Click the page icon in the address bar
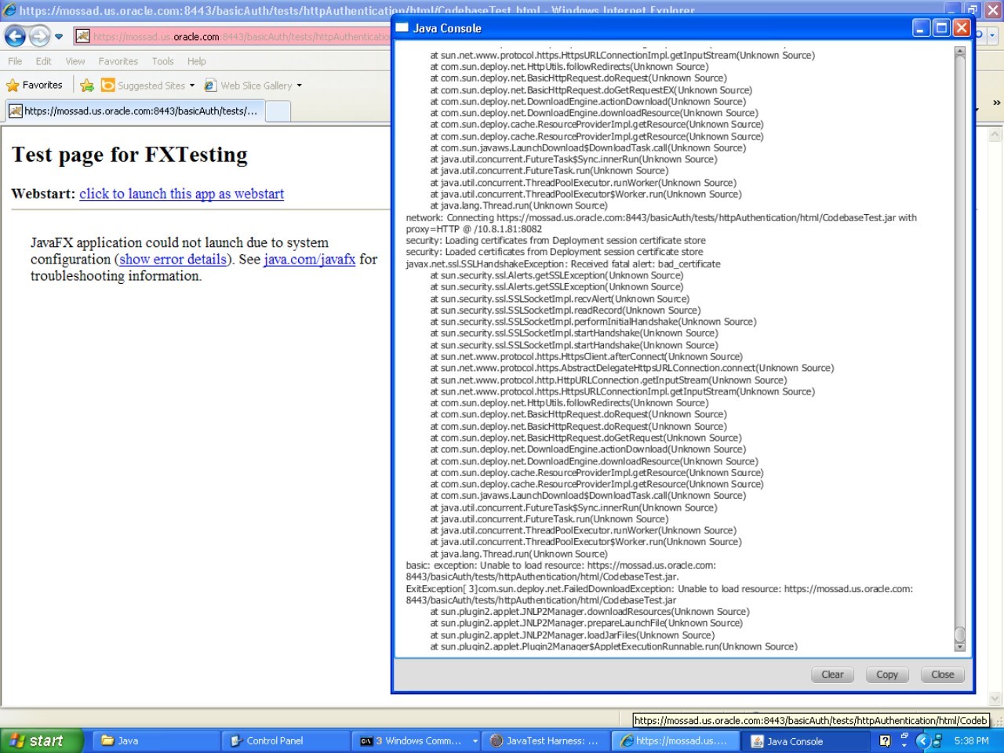 click(82, 36)
